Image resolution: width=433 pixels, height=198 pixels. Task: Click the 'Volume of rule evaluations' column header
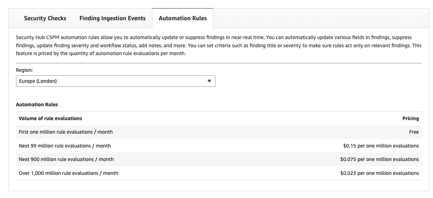click(50, 118)
